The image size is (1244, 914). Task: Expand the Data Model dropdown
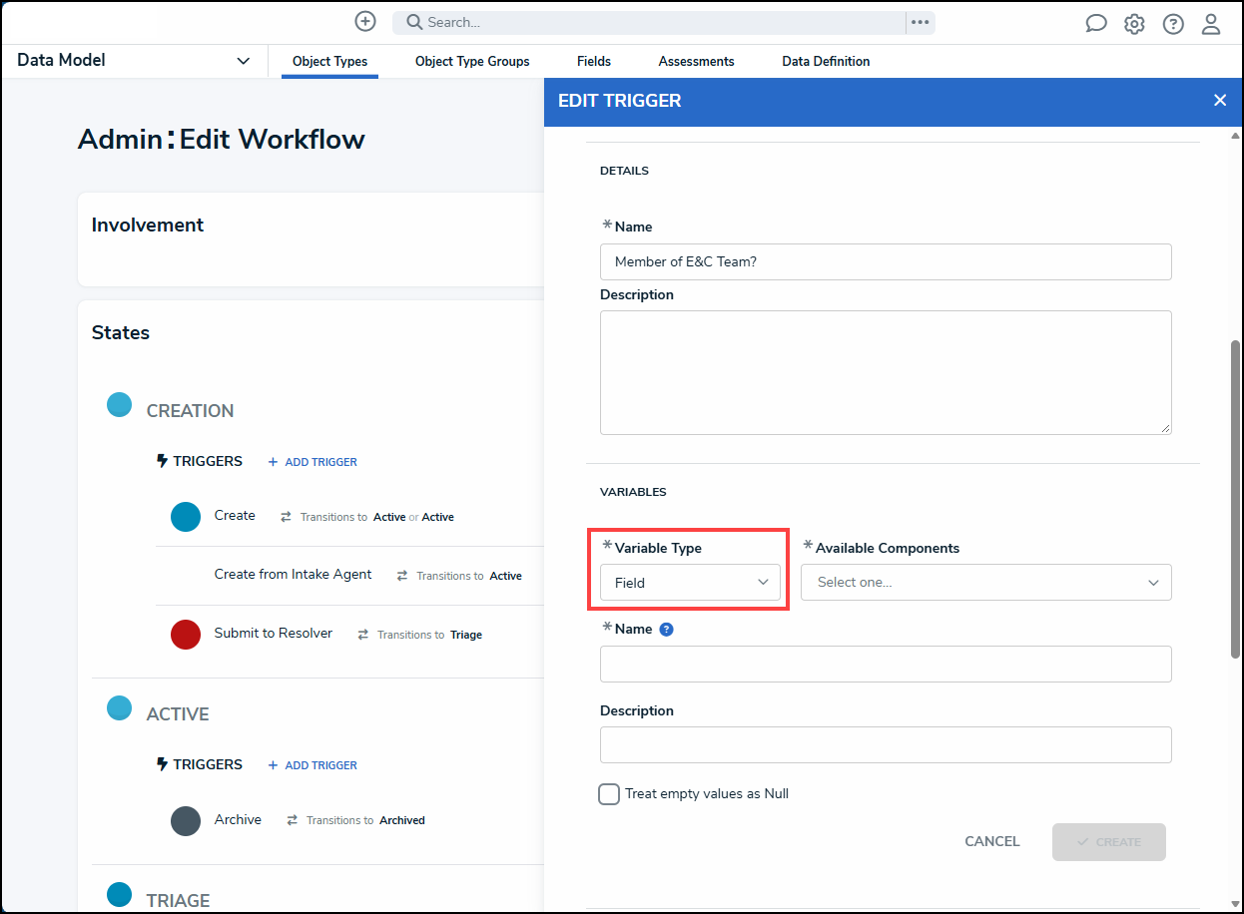(134, 61)
